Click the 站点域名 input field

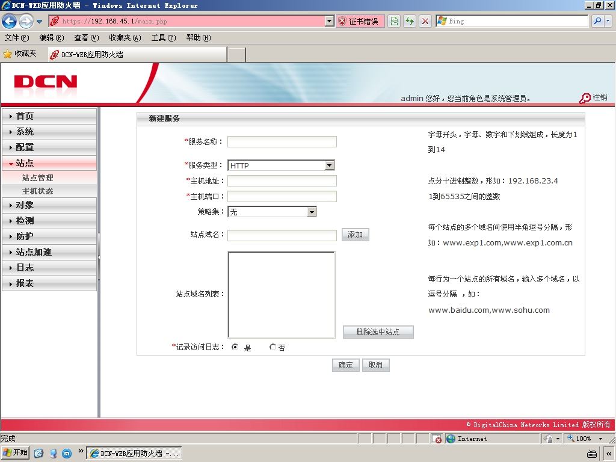(282, 235)
